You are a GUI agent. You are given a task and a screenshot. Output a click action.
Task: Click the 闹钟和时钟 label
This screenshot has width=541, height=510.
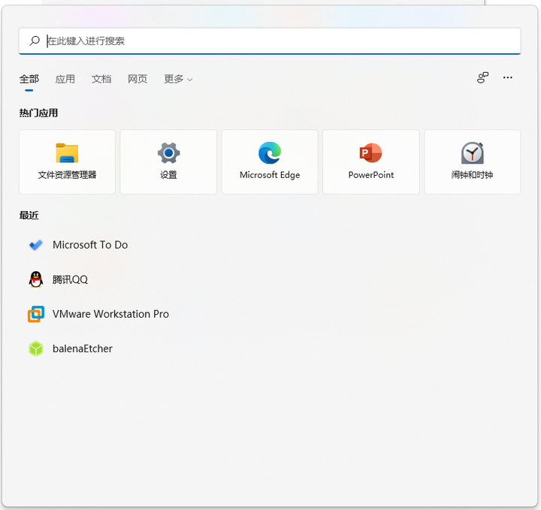[x=473, y=175]
